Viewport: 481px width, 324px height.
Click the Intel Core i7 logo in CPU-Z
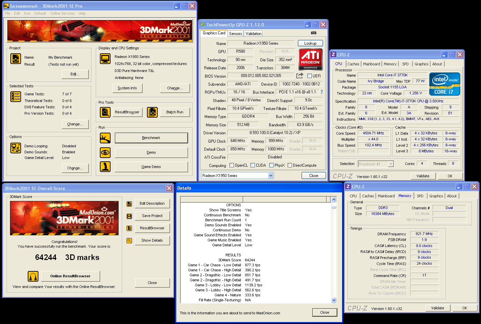[445, 84]
